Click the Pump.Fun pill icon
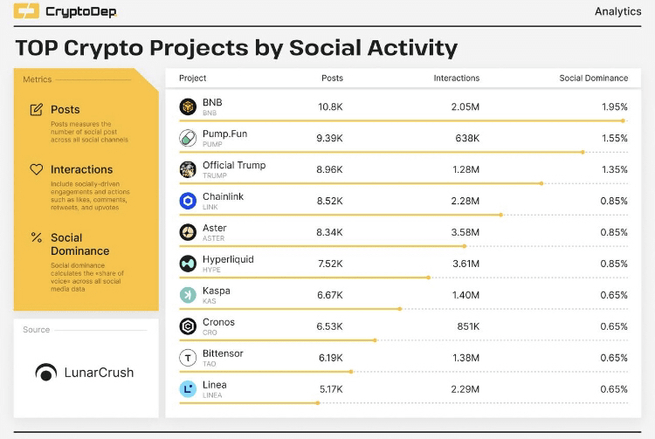 tap(188, 138)
